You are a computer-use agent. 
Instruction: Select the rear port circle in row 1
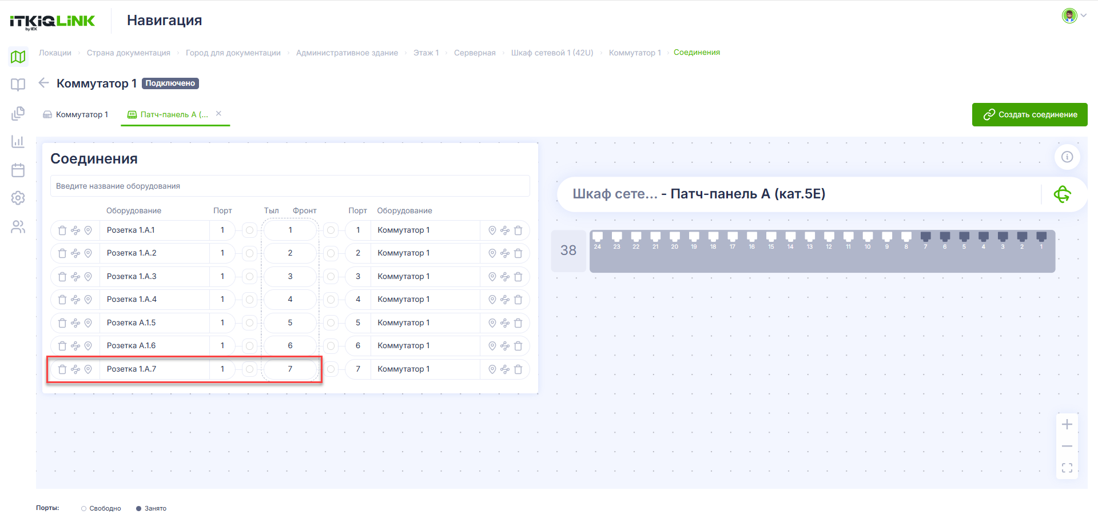click(249, 230)
